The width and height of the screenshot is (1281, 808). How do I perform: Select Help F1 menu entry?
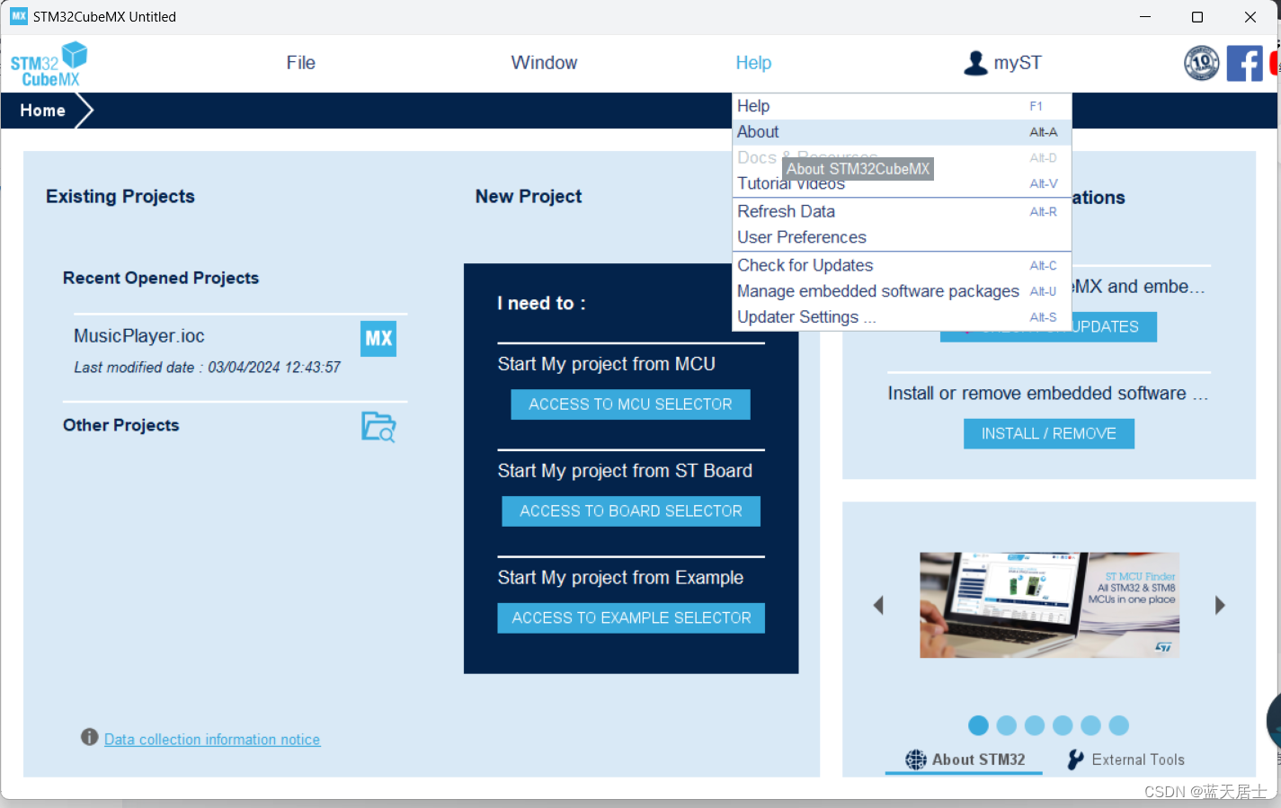902,106
